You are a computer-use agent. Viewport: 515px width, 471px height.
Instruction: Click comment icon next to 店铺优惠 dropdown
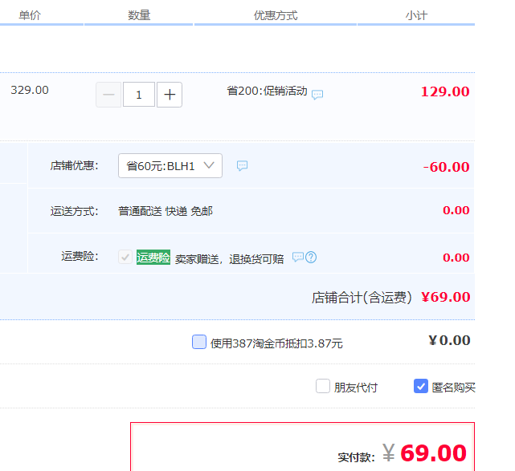coord(242,166)
